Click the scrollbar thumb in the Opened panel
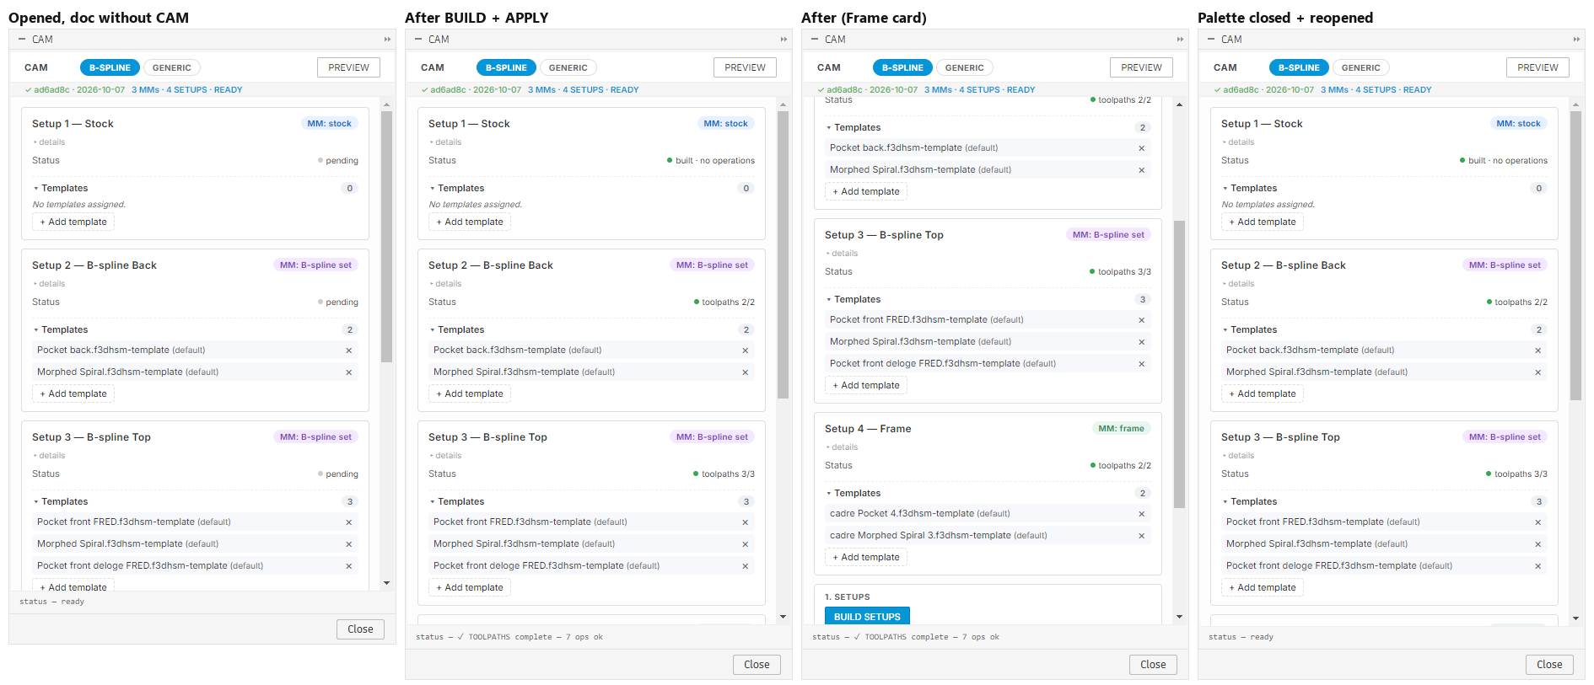1594x685 pixels. coord(387,237)
